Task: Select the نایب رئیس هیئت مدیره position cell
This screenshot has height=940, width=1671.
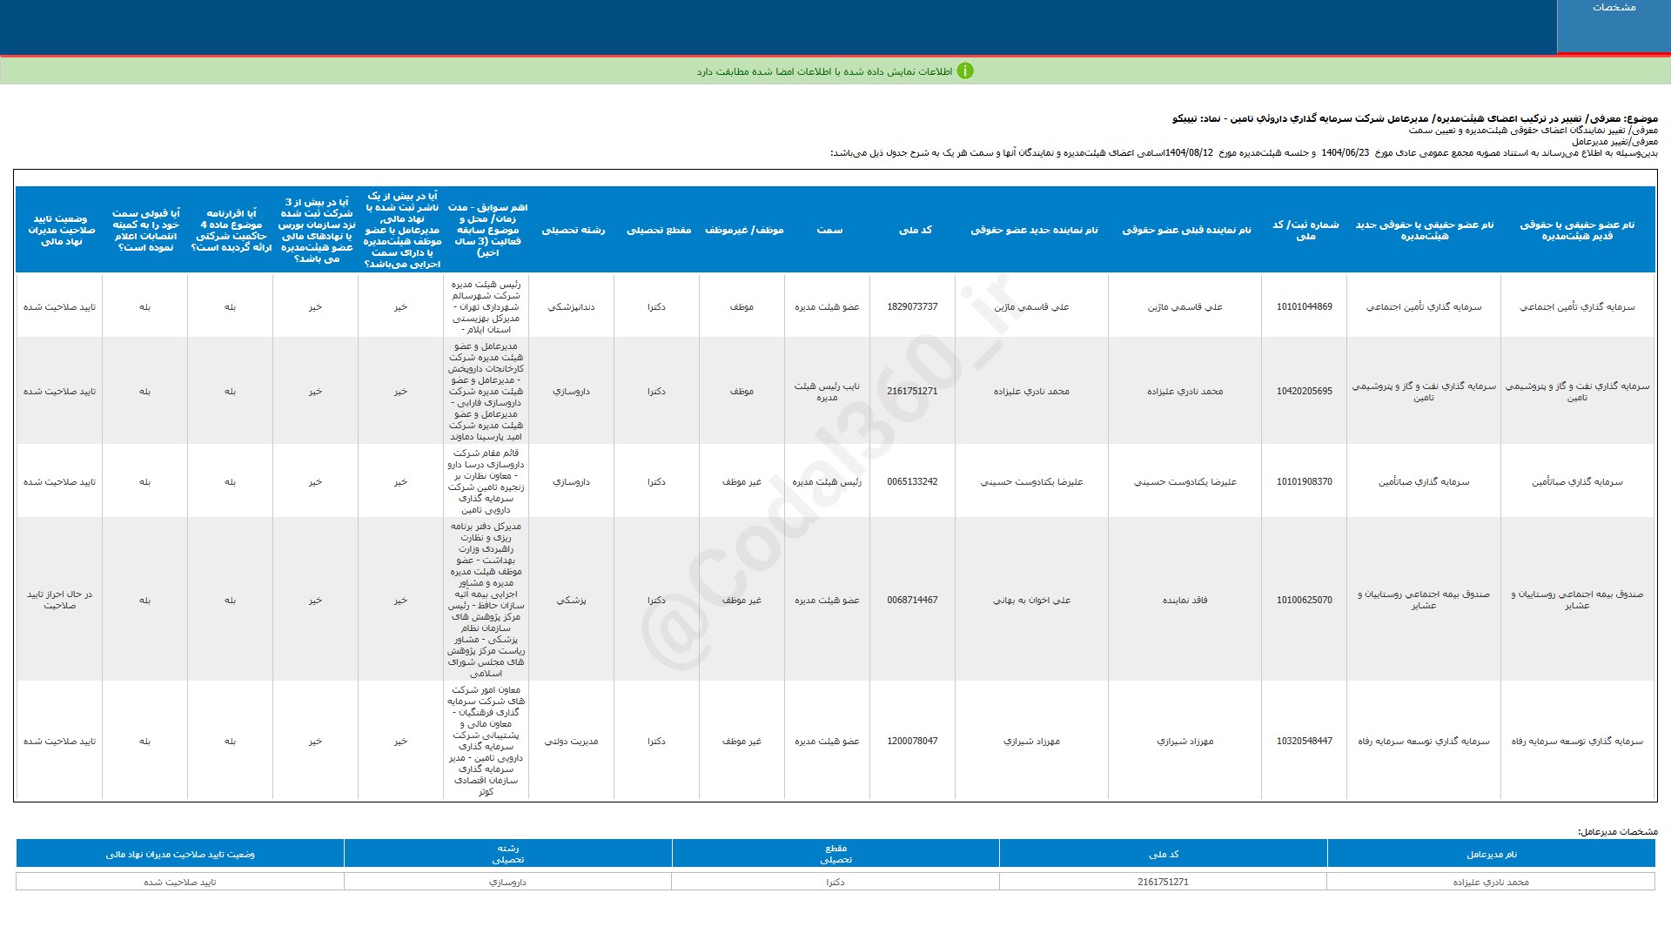Action: [827, 392]
